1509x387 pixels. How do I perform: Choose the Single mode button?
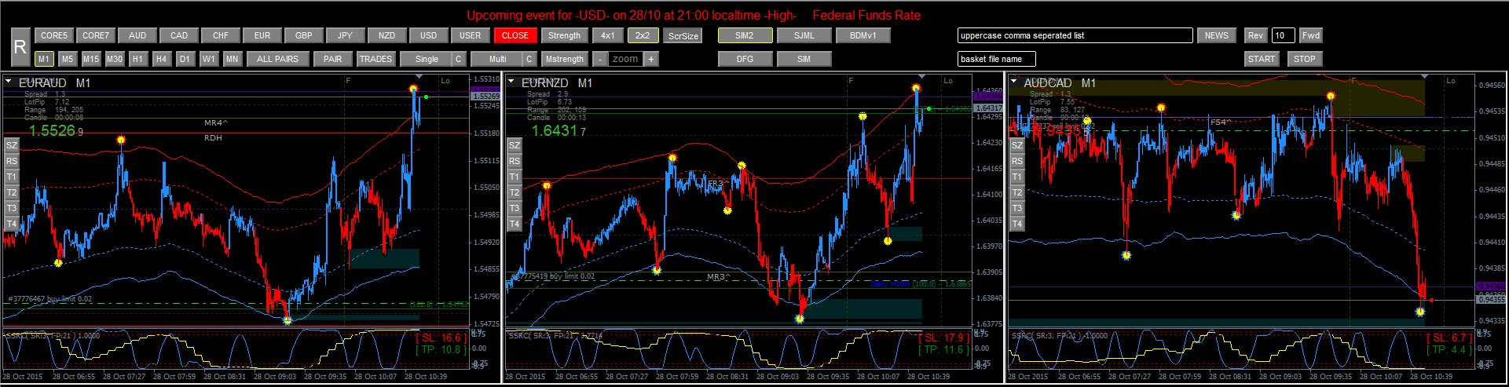(x=427, y=59)
